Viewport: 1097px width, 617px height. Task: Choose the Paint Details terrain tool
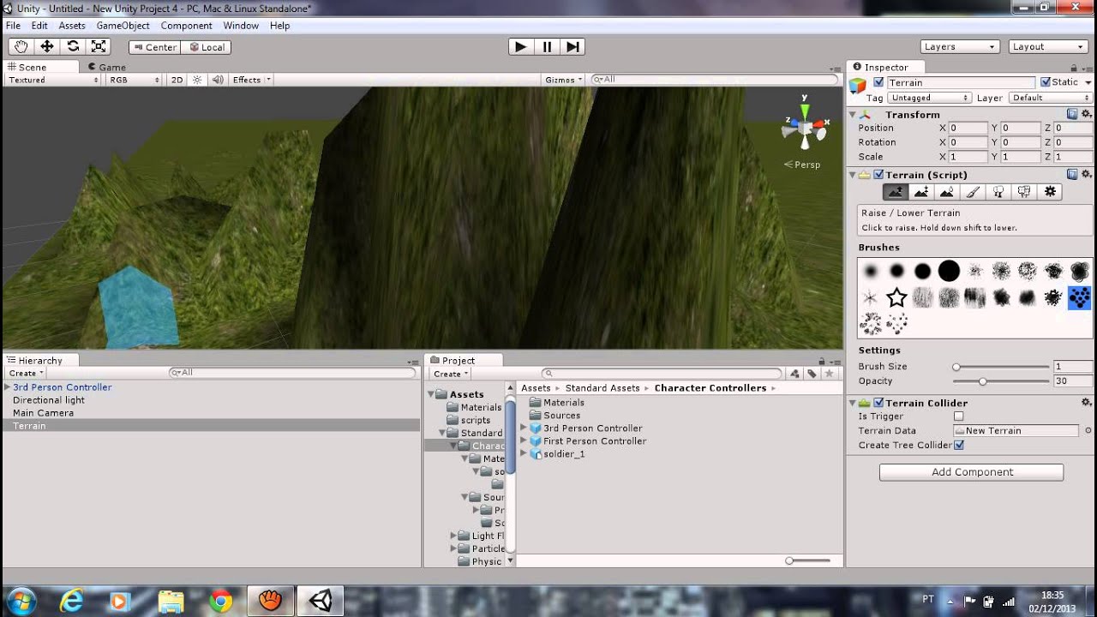[1024, 193]
